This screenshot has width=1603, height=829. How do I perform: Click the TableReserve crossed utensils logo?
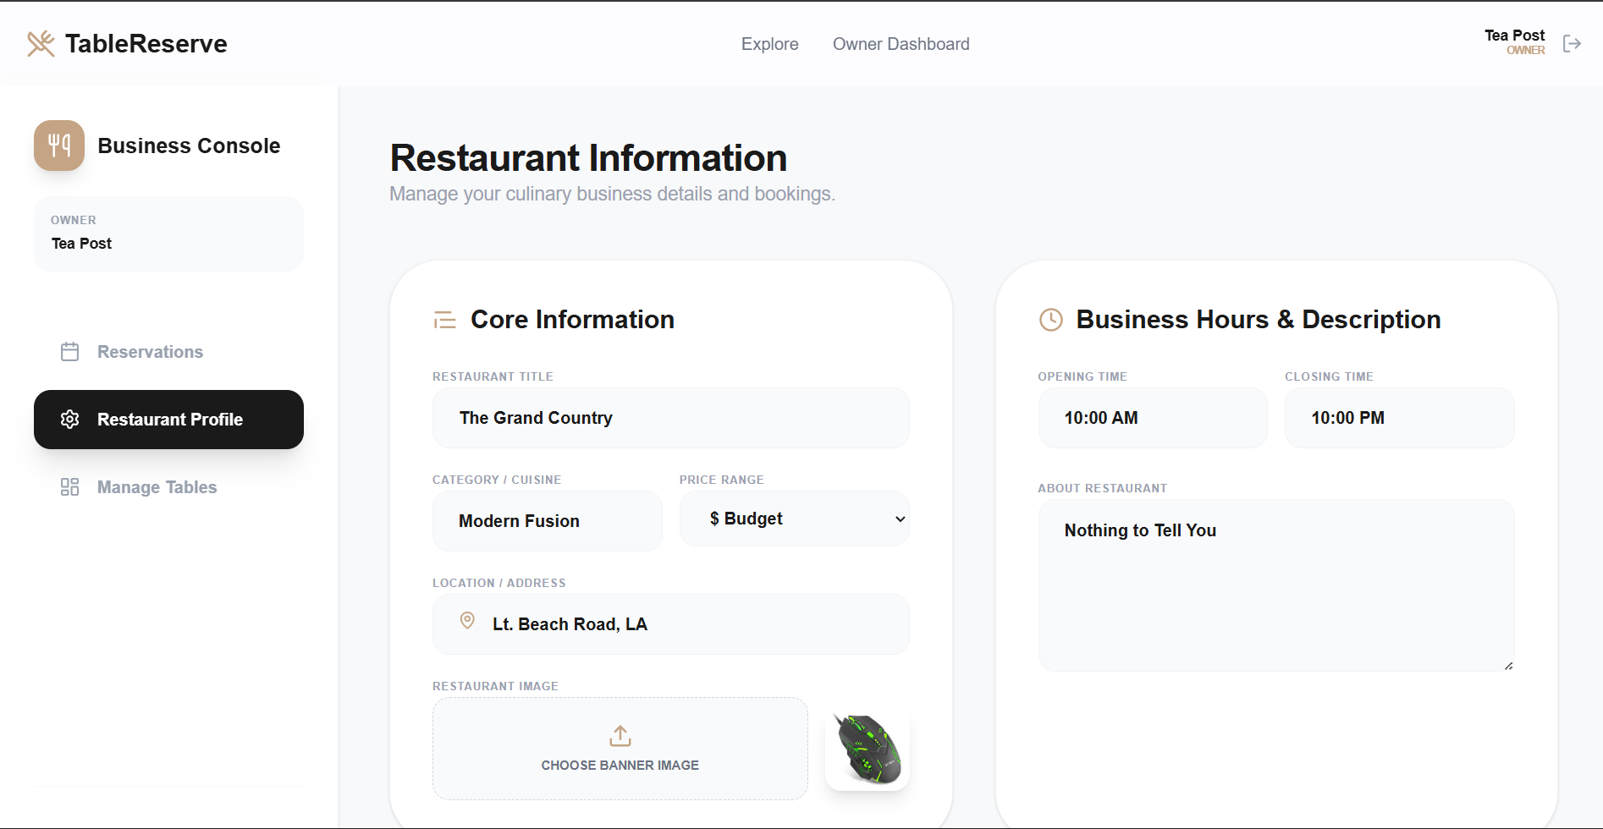[x=41, y=44]
